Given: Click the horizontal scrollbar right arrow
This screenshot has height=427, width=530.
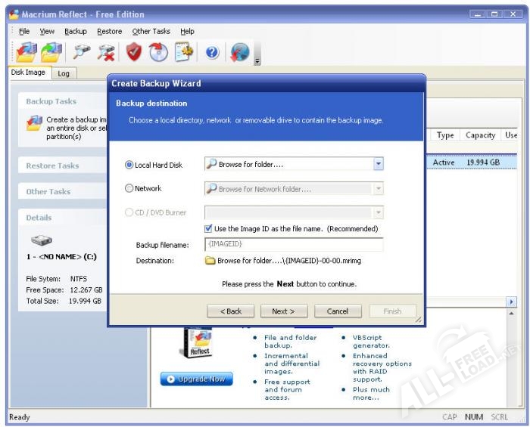Looking at the screenshot, I should tap(511, 302).
